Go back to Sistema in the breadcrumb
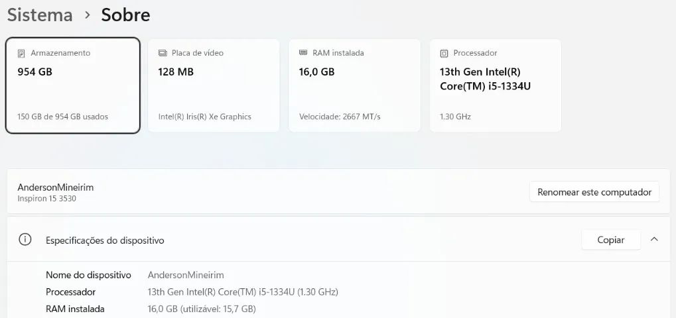The width and height of the screenshot is (676, 318). (x=40, y=15)
